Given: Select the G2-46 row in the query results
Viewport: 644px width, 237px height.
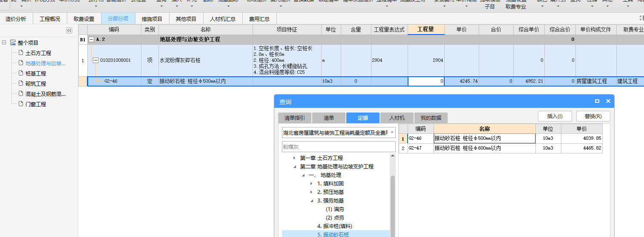Looking at the screenshot, I should click(501, 138).
